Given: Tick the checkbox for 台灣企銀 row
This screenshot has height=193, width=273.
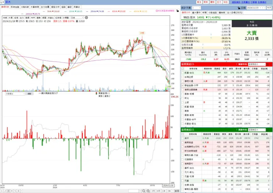Looking at the screenshot, I should [182, 77].
